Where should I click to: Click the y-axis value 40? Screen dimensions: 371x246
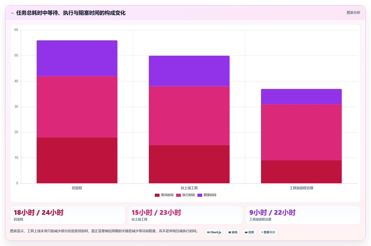point(16,81)
